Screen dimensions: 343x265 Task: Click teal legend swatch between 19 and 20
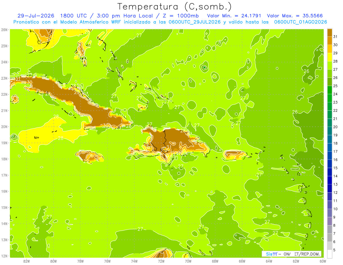coord(330,131)
